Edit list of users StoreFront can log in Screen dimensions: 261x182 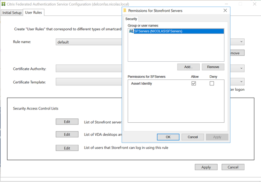click(x=67, y=148)
